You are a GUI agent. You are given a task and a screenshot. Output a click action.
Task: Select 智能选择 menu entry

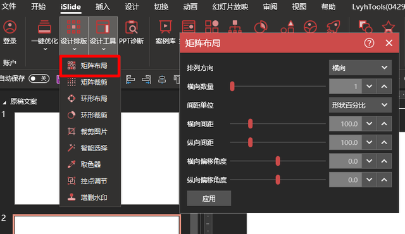90,148
